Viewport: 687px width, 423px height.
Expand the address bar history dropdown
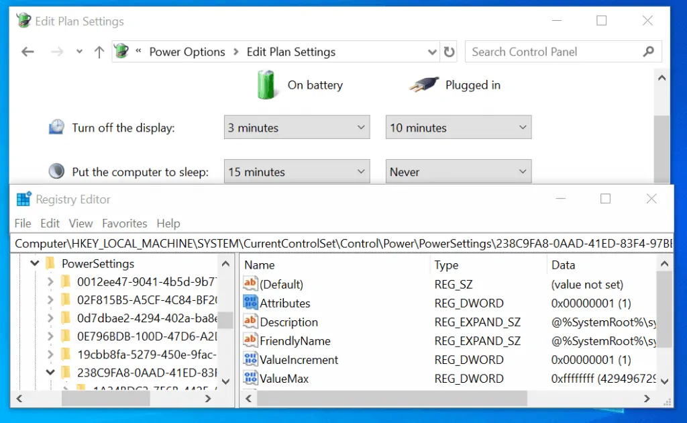(432, 52)
